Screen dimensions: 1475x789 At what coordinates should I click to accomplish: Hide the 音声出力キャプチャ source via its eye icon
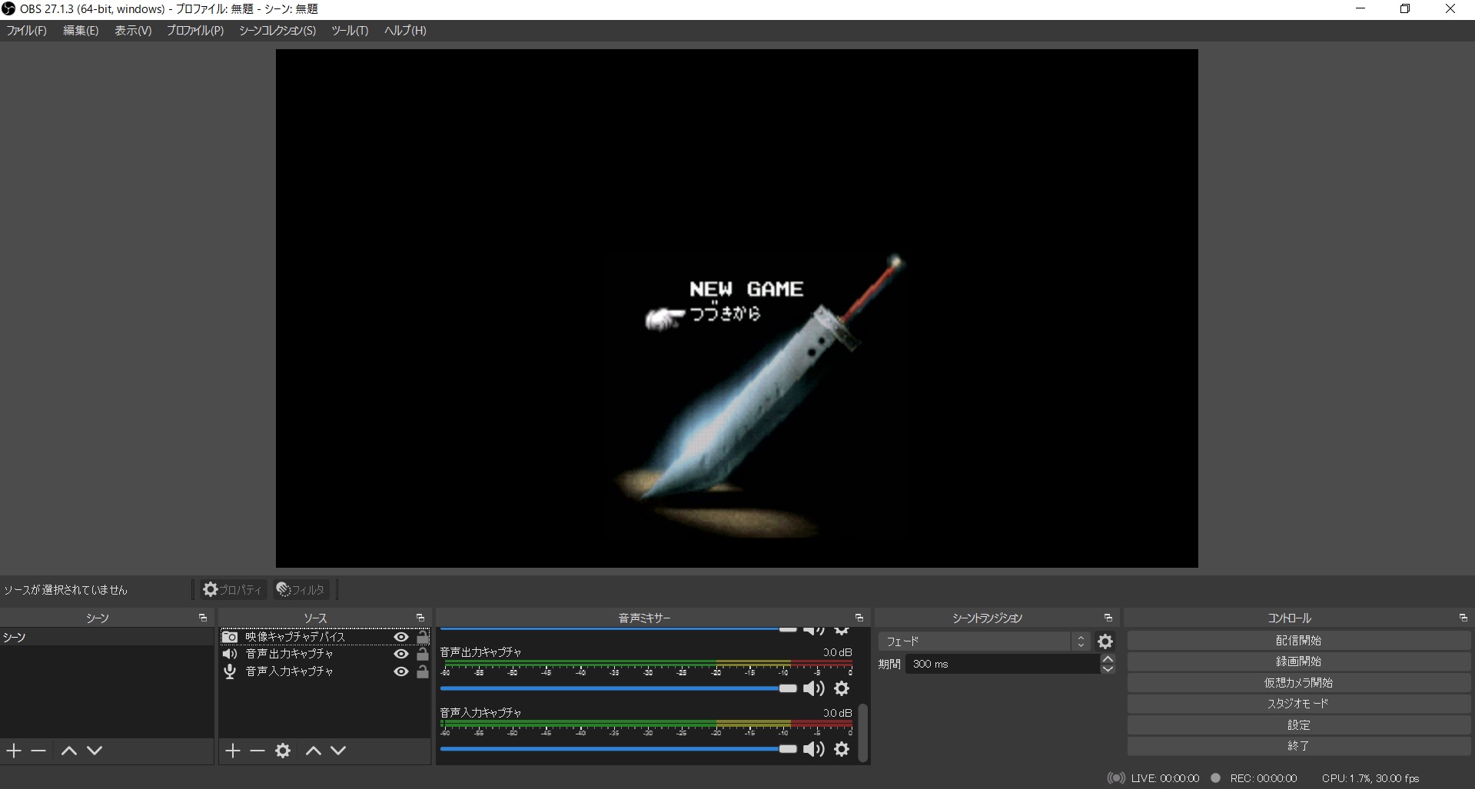coord(401,654)
